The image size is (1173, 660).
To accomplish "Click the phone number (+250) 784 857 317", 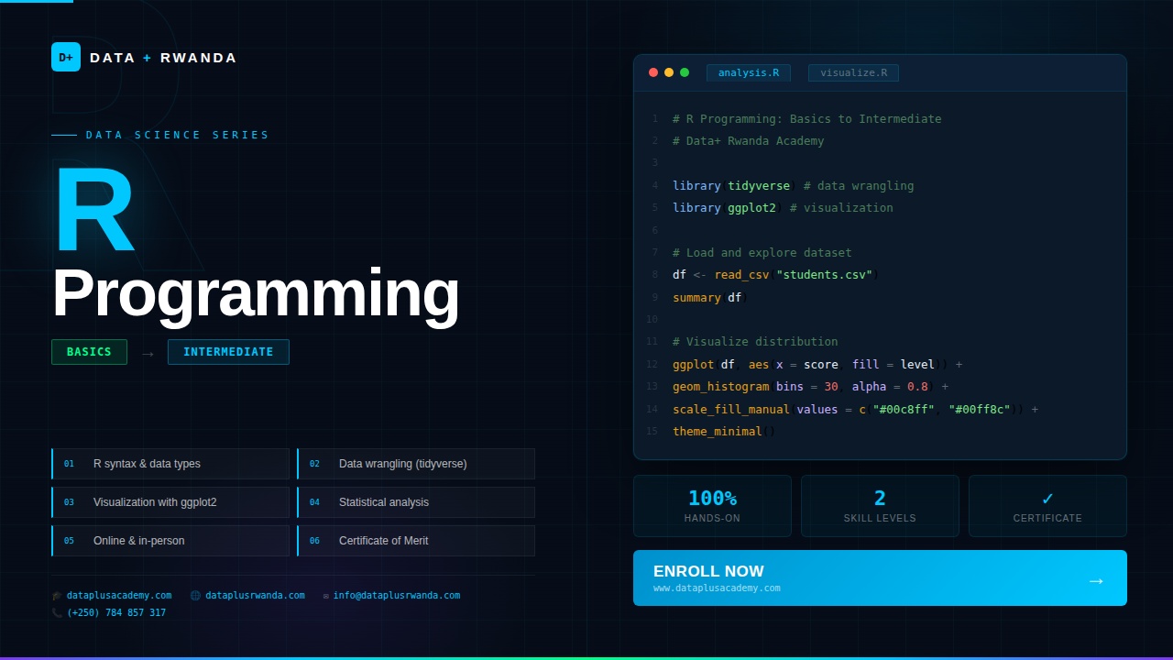I will tap(116, 613).
